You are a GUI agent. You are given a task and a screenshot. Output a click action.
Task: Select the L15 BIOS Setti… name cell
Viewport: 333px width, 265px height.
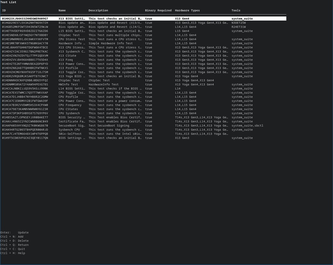pyautogui.click(x=72, y=31)
